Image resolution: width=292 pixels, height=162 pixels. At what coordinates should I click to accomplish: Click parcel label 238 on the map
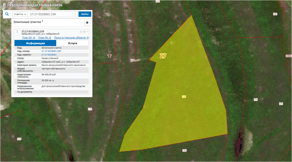coord(90,109)
